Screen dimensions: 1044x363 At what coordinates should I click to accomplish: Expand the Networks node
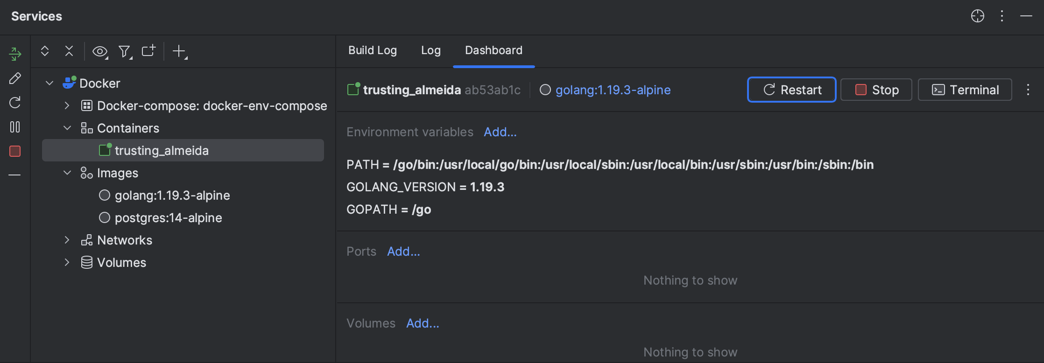tap(67, 240)
